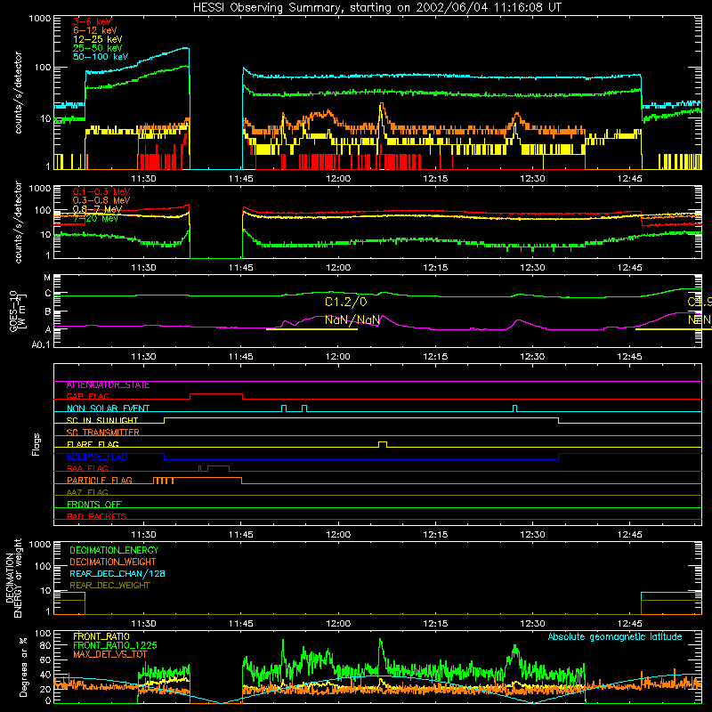The image size is (712, 712).
Task: Click the HESSI Observing Summary title
Action: 376,8
